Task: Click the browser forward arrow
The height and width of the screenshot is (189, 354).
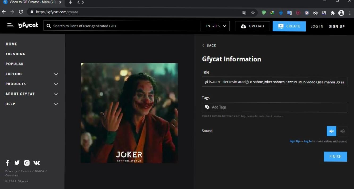Action: [x=12, y=12]
